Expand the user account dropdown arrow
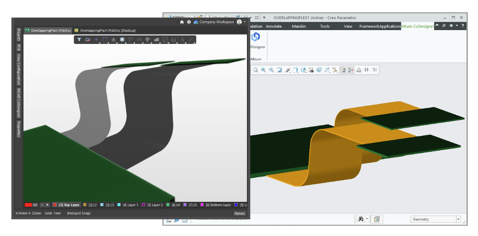This screenshot has height=236, width=478. pyautogui.click(x=245, y=22)
